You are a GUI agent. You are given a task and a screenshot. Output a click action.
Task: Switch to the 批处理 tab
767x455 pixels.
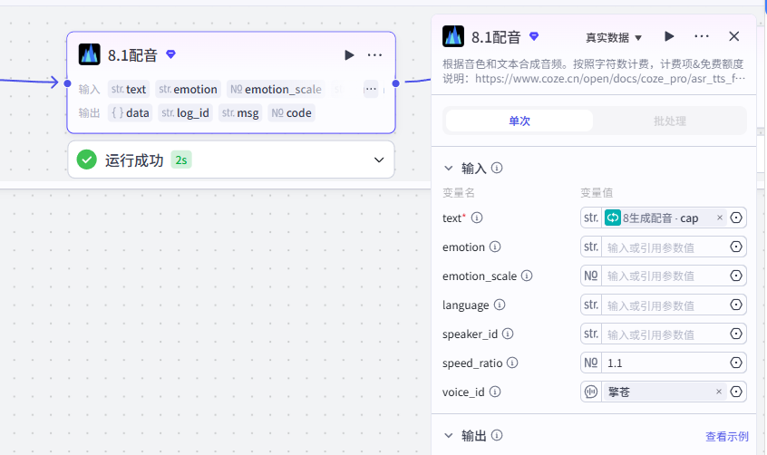[x=670, y=121]
